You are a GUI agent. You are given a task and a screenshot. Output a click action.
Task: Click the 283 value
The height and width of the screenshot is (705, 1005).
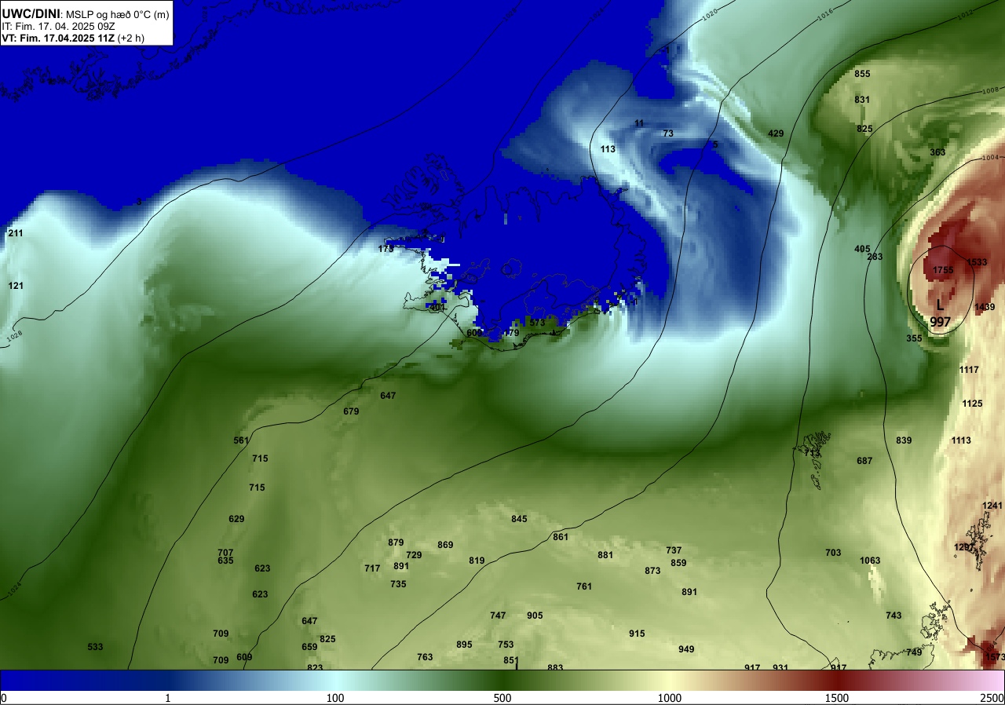coord(875,257)
